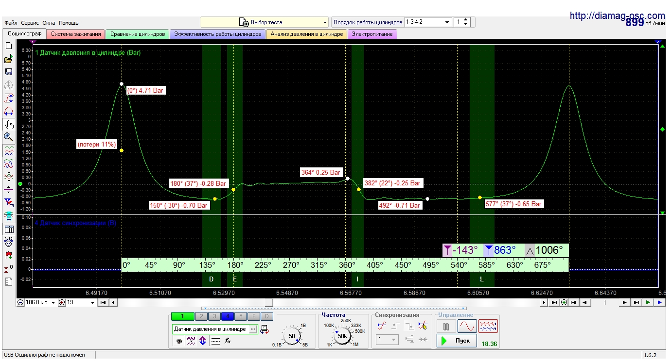The height and width of the screenshot is (361, 672).
Task: Click the notes checklist icon in left toolbar
Action: pos(8,281)
